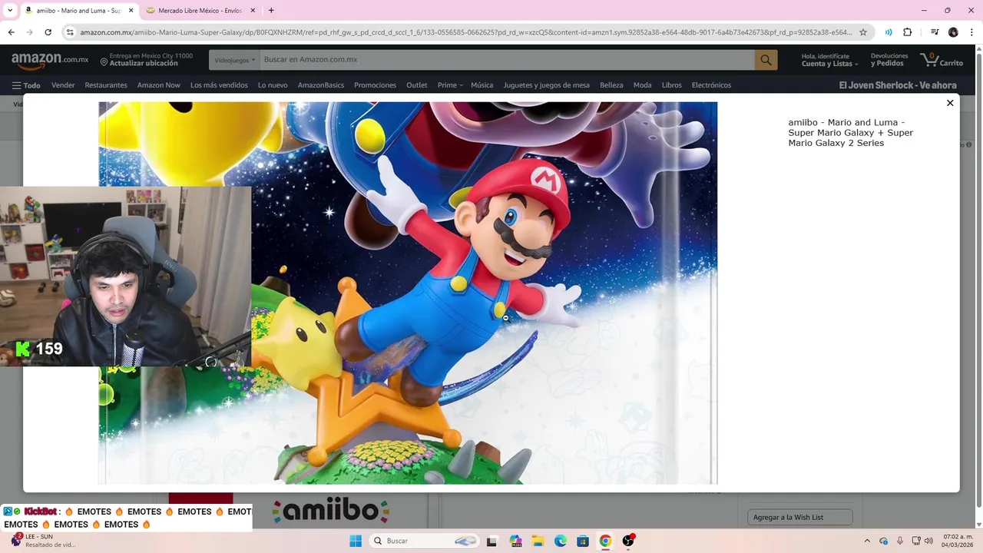983x553 pixels.
Task: Open the Outlet nav link
Action: [417, 85]
